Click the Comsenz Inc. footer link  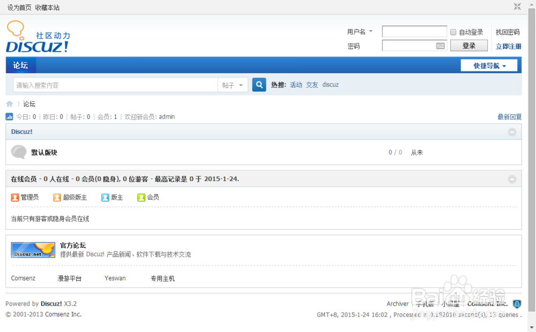pyautogui.click(x=487, y=304)
